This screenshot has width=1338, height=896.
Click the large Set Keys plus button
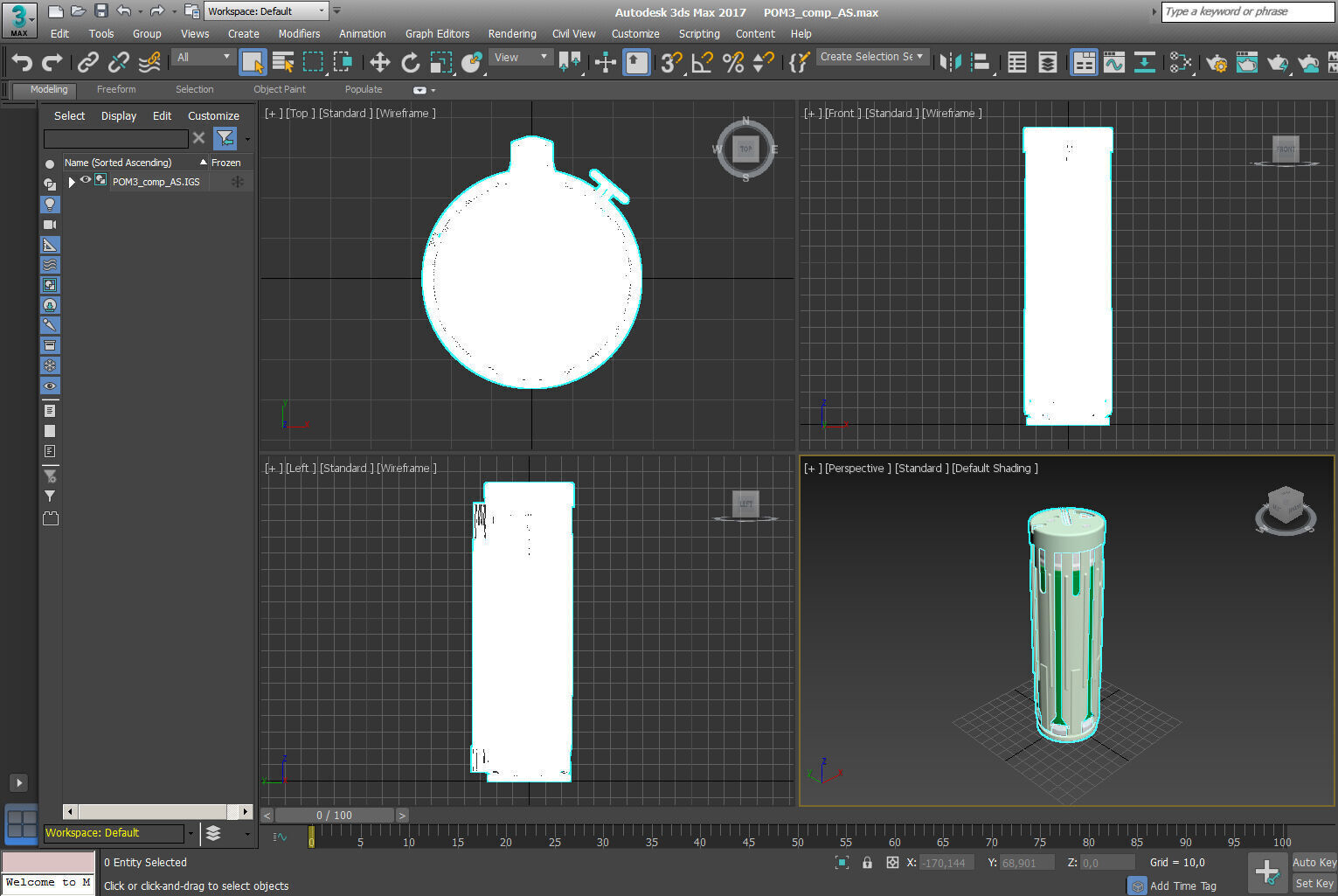tap(1266, 872)
